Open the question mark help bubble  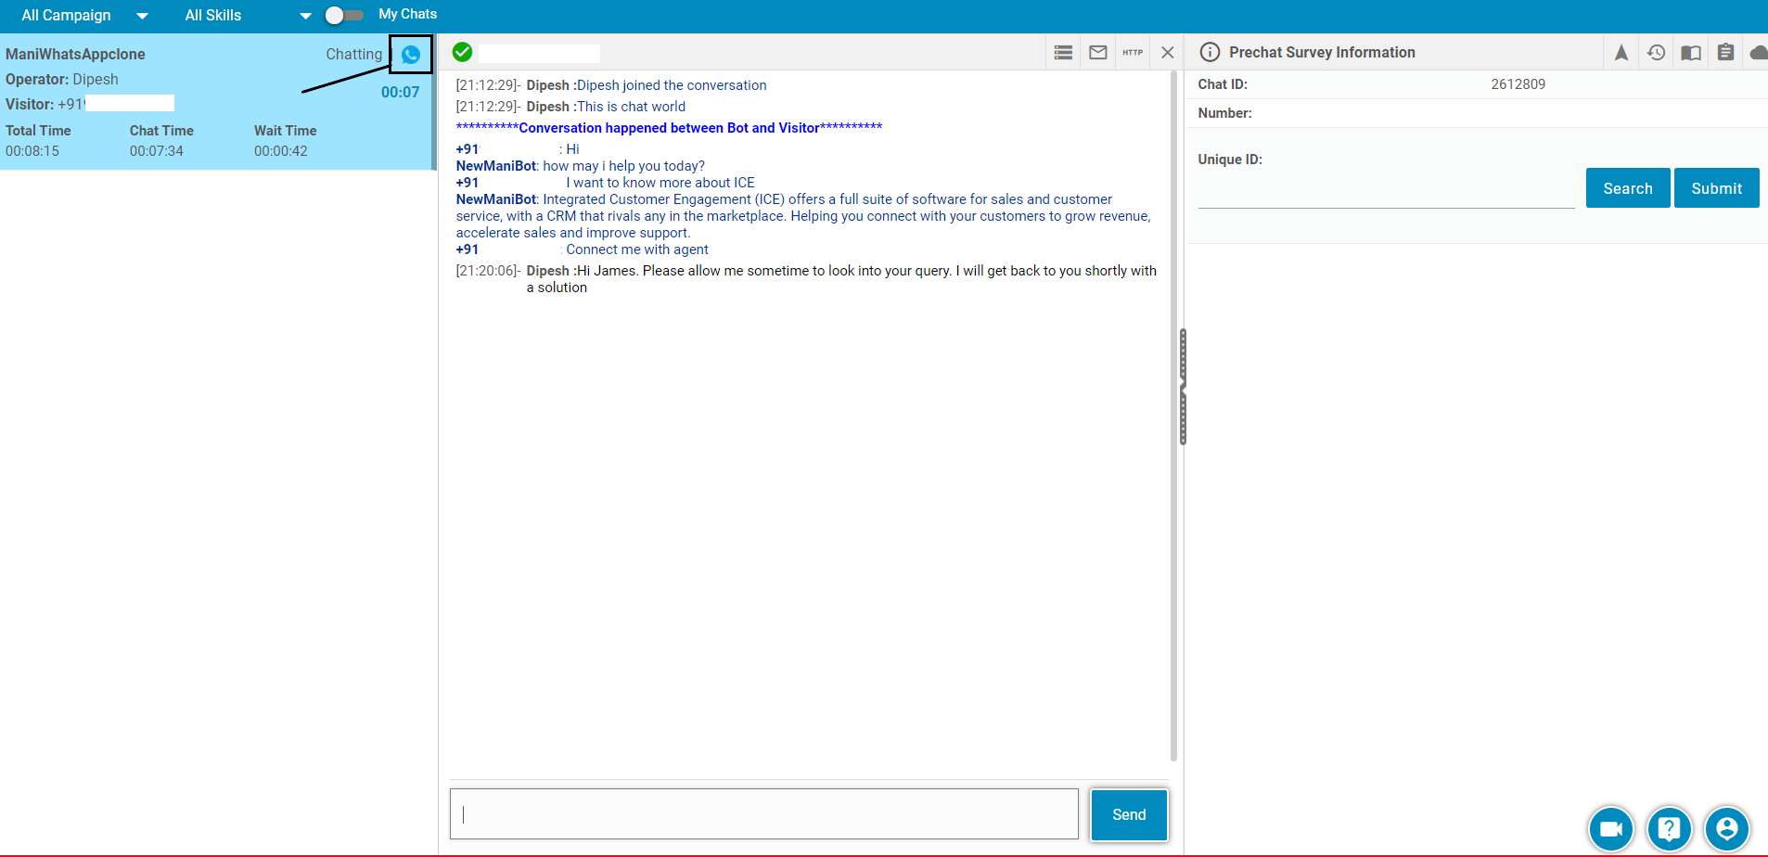tap(1669, 828)
